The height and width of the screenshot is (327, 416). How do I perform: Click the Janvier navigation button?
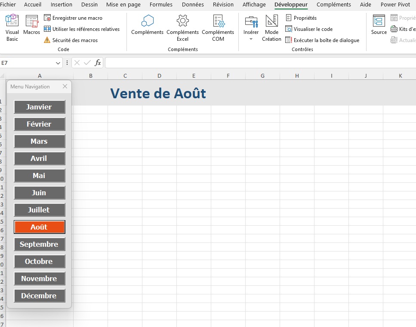pos(39,107)
